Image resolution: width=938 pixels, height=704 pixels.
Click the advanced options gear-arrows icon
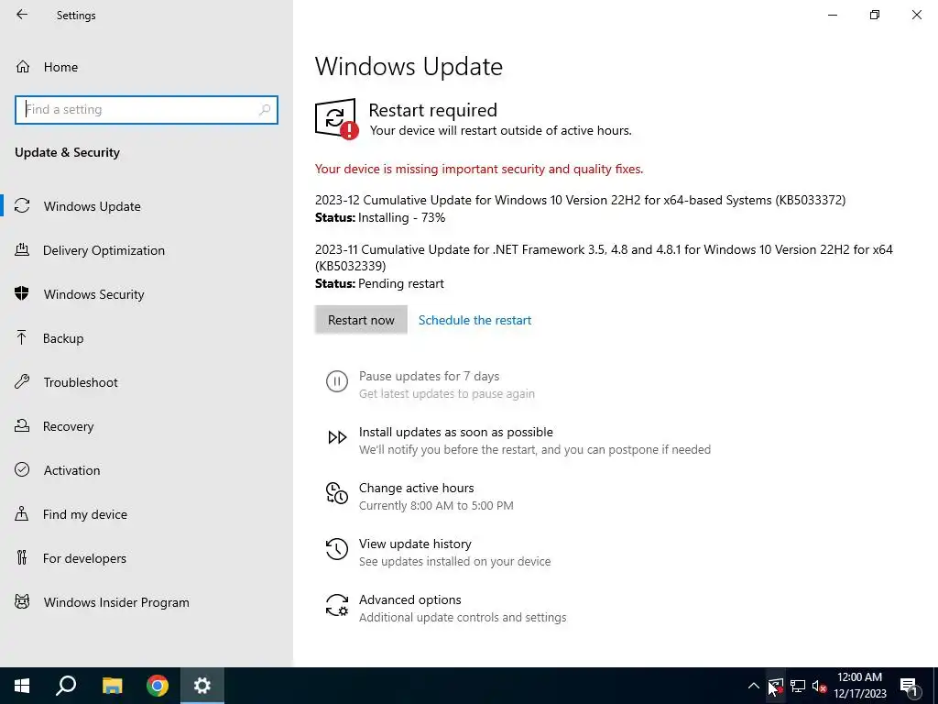(337, 605)
